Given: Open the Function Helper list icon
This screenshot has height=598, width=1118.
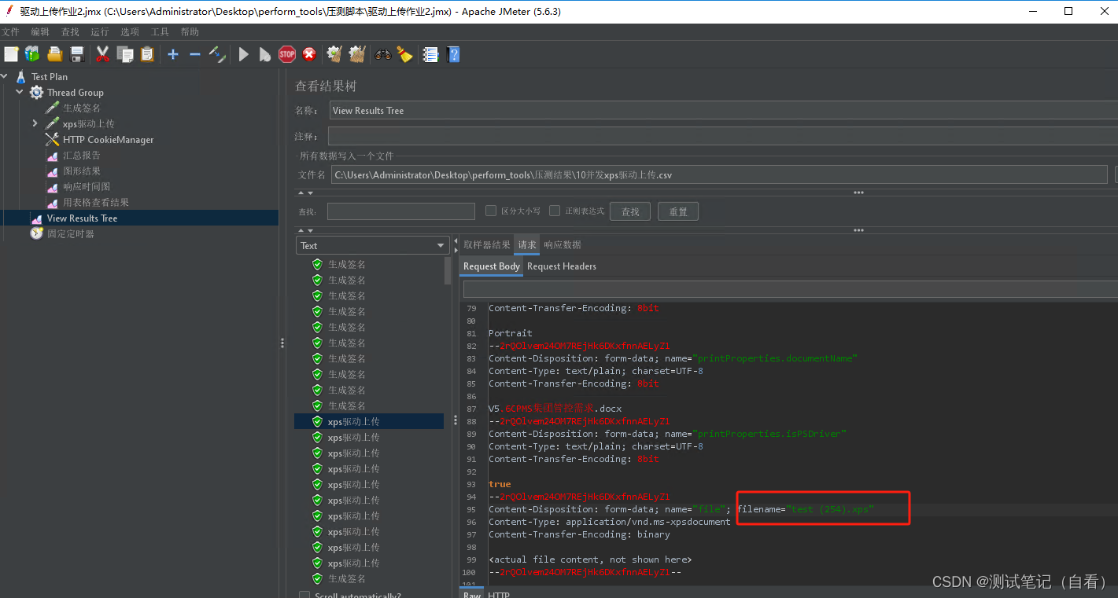Looking at the screenshot, I should (430, 54).
